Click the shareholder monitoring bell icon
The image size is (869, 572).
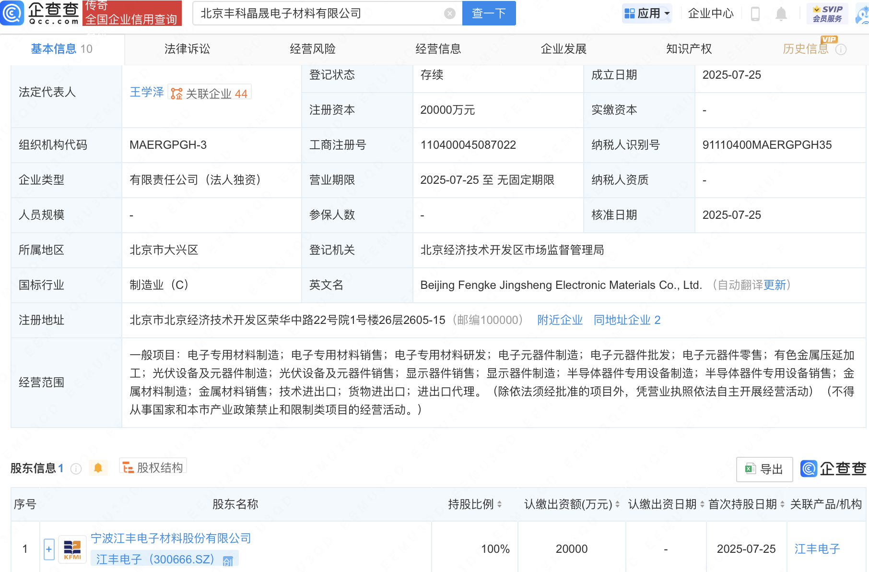(98, 468)
